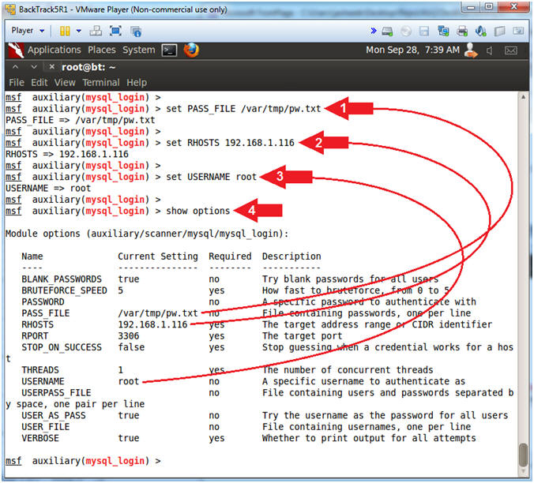Image resolution: width=534 pixels, height=483 pixels.
Task: Send Ctrl+Alt+Del with the toolbar icon
Action: click(96, 32)
